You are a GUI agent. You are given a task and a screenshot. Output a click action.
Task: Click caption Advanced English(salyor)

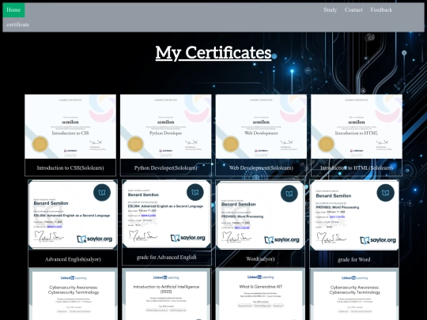(73, 259)
